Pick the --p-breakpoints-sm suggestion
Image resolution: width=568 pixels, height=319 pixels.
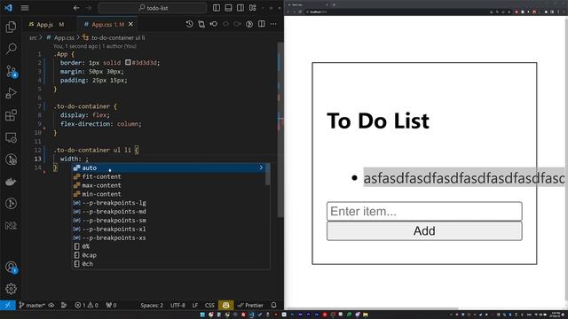click(x=168, y=221)
